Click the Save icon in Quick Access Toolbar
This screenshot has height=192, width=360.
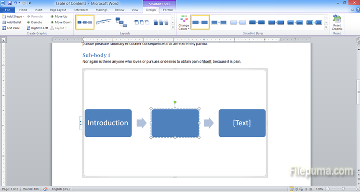click(9, 3)
